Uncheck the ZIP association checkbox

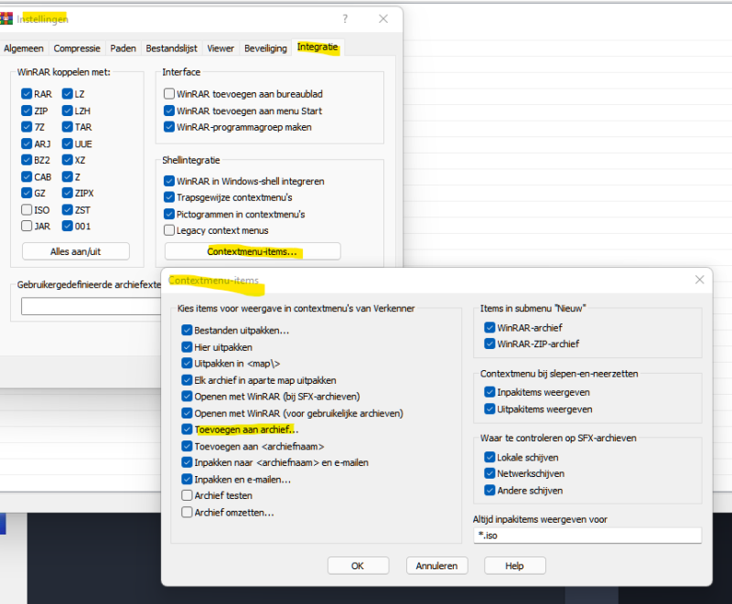(27, 111)
